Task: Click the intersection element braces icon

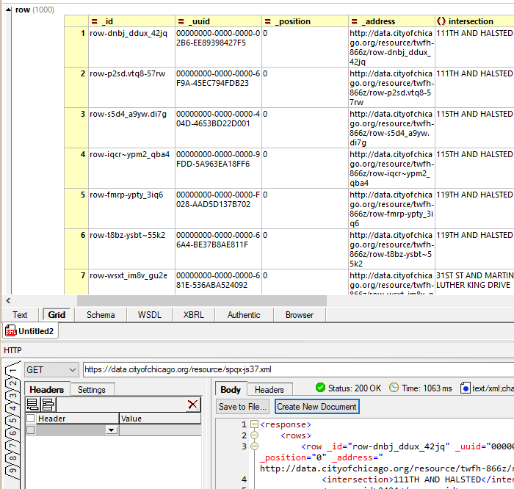Action: 441,21
